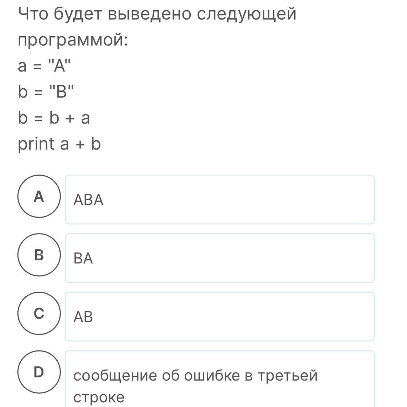Viewport: 407px width, 407px height.
Task: Click the question line 'Что будет выведено следующей'
Action: 157,15
